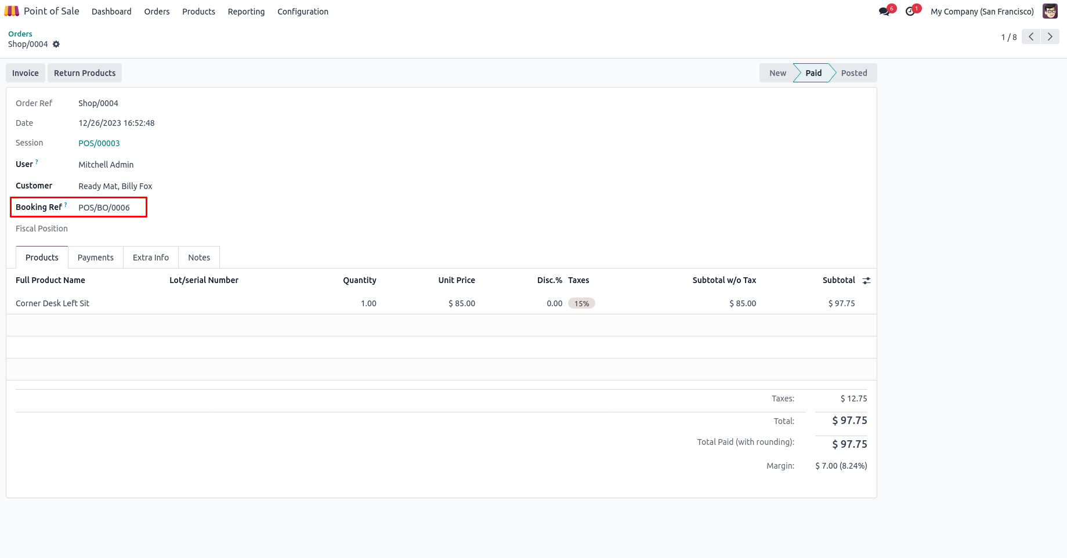
Task: Switch to the Extra Info tab
Action: (x=151, y=258)
